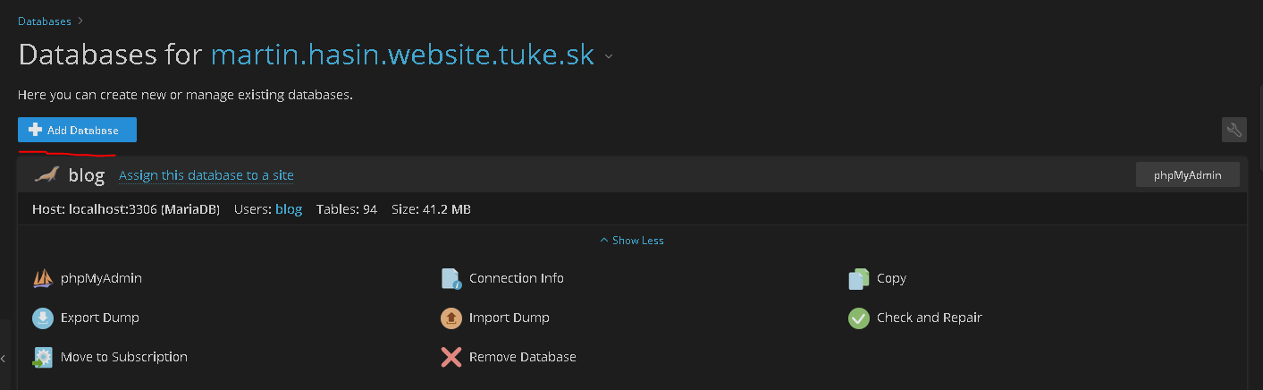The height and width of the screenshot is (390, 1263).
Task: Click the red X Remove Database icon
Action: 451,358
